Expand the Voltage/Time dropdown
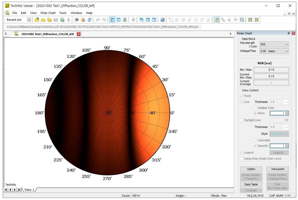The height and width of the screenshot is (200, 298). [273, 51]
